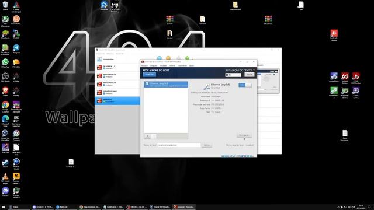374x210 pixels.
Task: Open Arquivo menu in VM window
Action: click(x=144, y=65)
